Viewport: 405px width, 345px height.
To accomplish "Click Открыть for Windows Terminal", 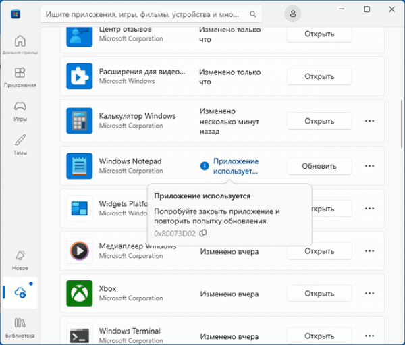I will point(319,336).
